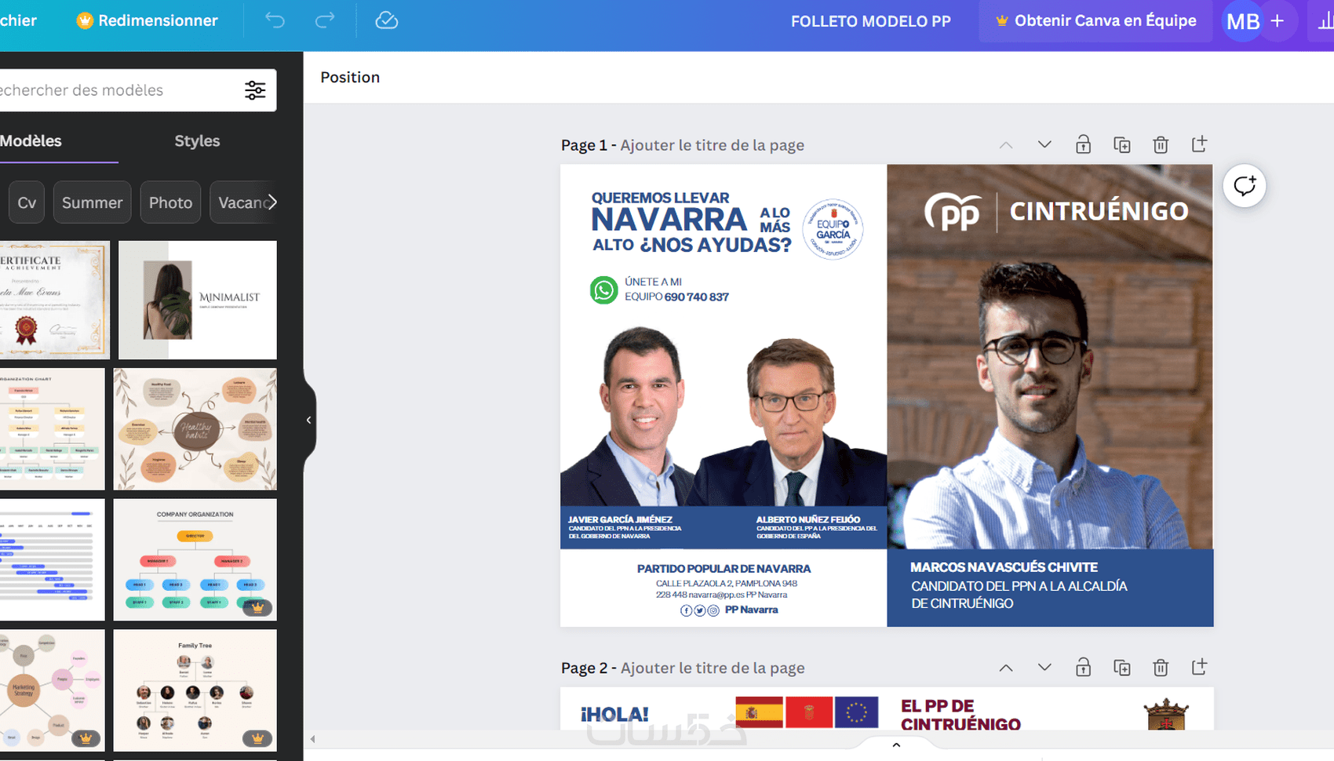
Task: Open the Position panel
Action: 350,77
